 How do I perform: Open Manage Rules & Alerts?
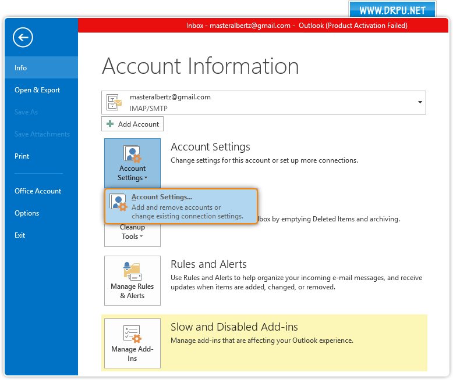point(132,281)
